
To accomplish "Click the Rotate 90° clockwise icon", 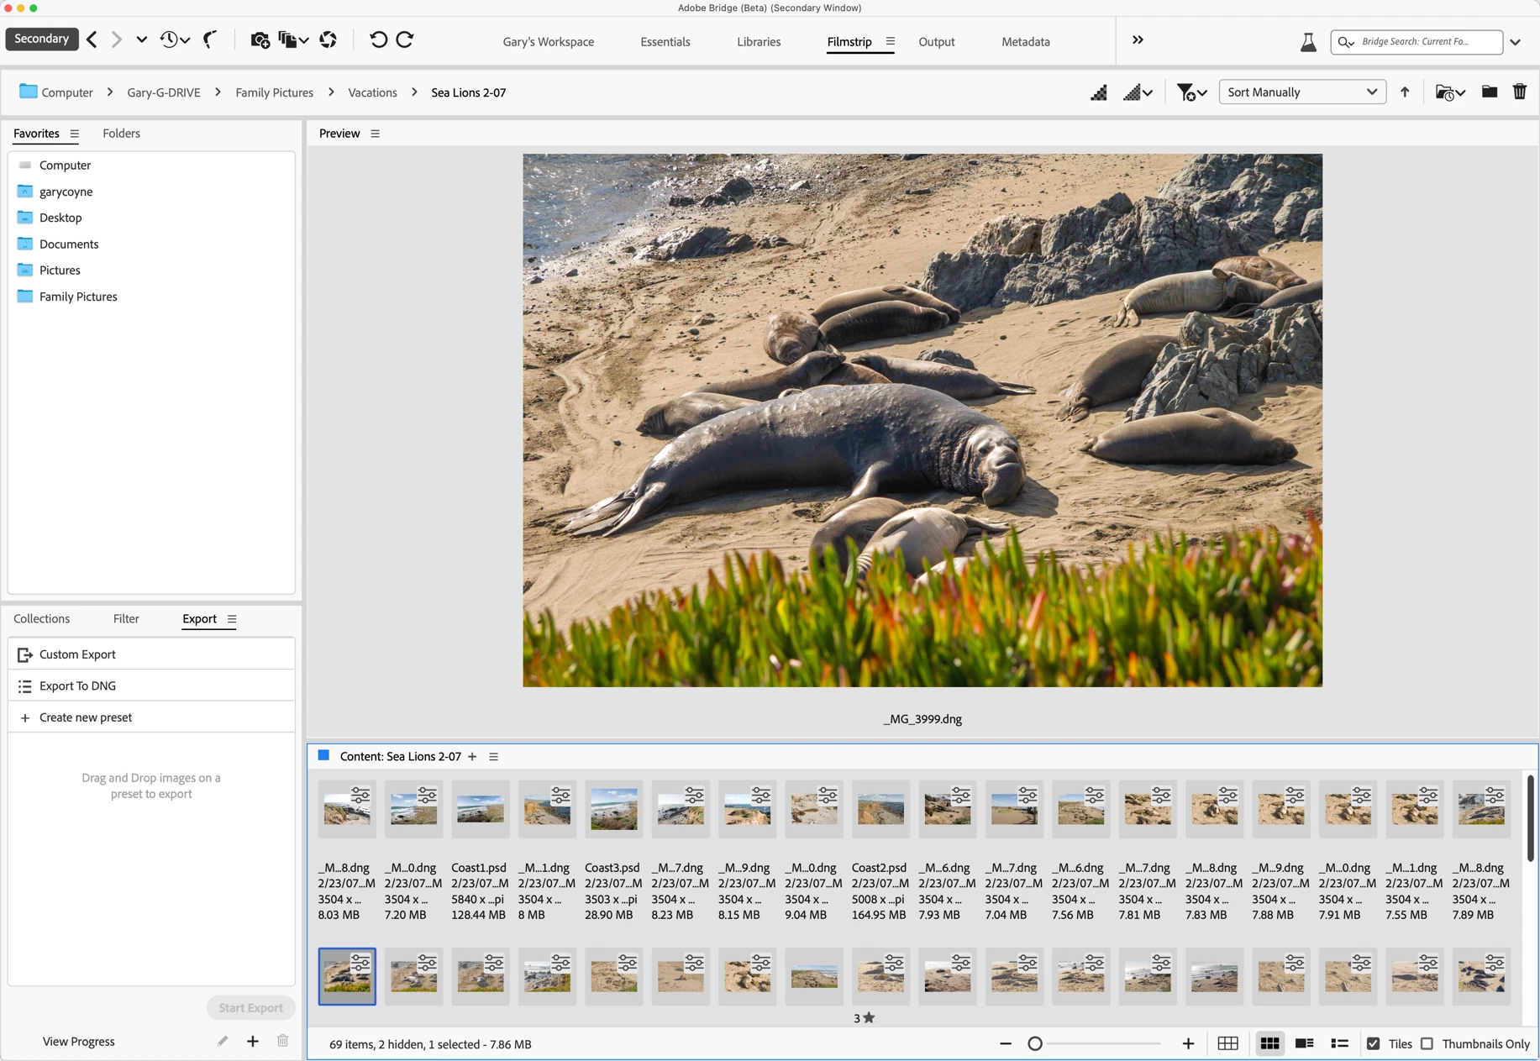I will [405, 40].
